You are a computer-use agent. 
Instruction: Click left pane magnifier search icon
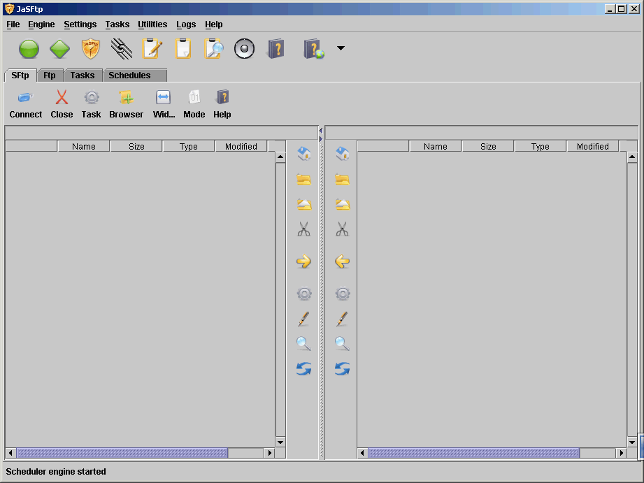tap(304, 344)
